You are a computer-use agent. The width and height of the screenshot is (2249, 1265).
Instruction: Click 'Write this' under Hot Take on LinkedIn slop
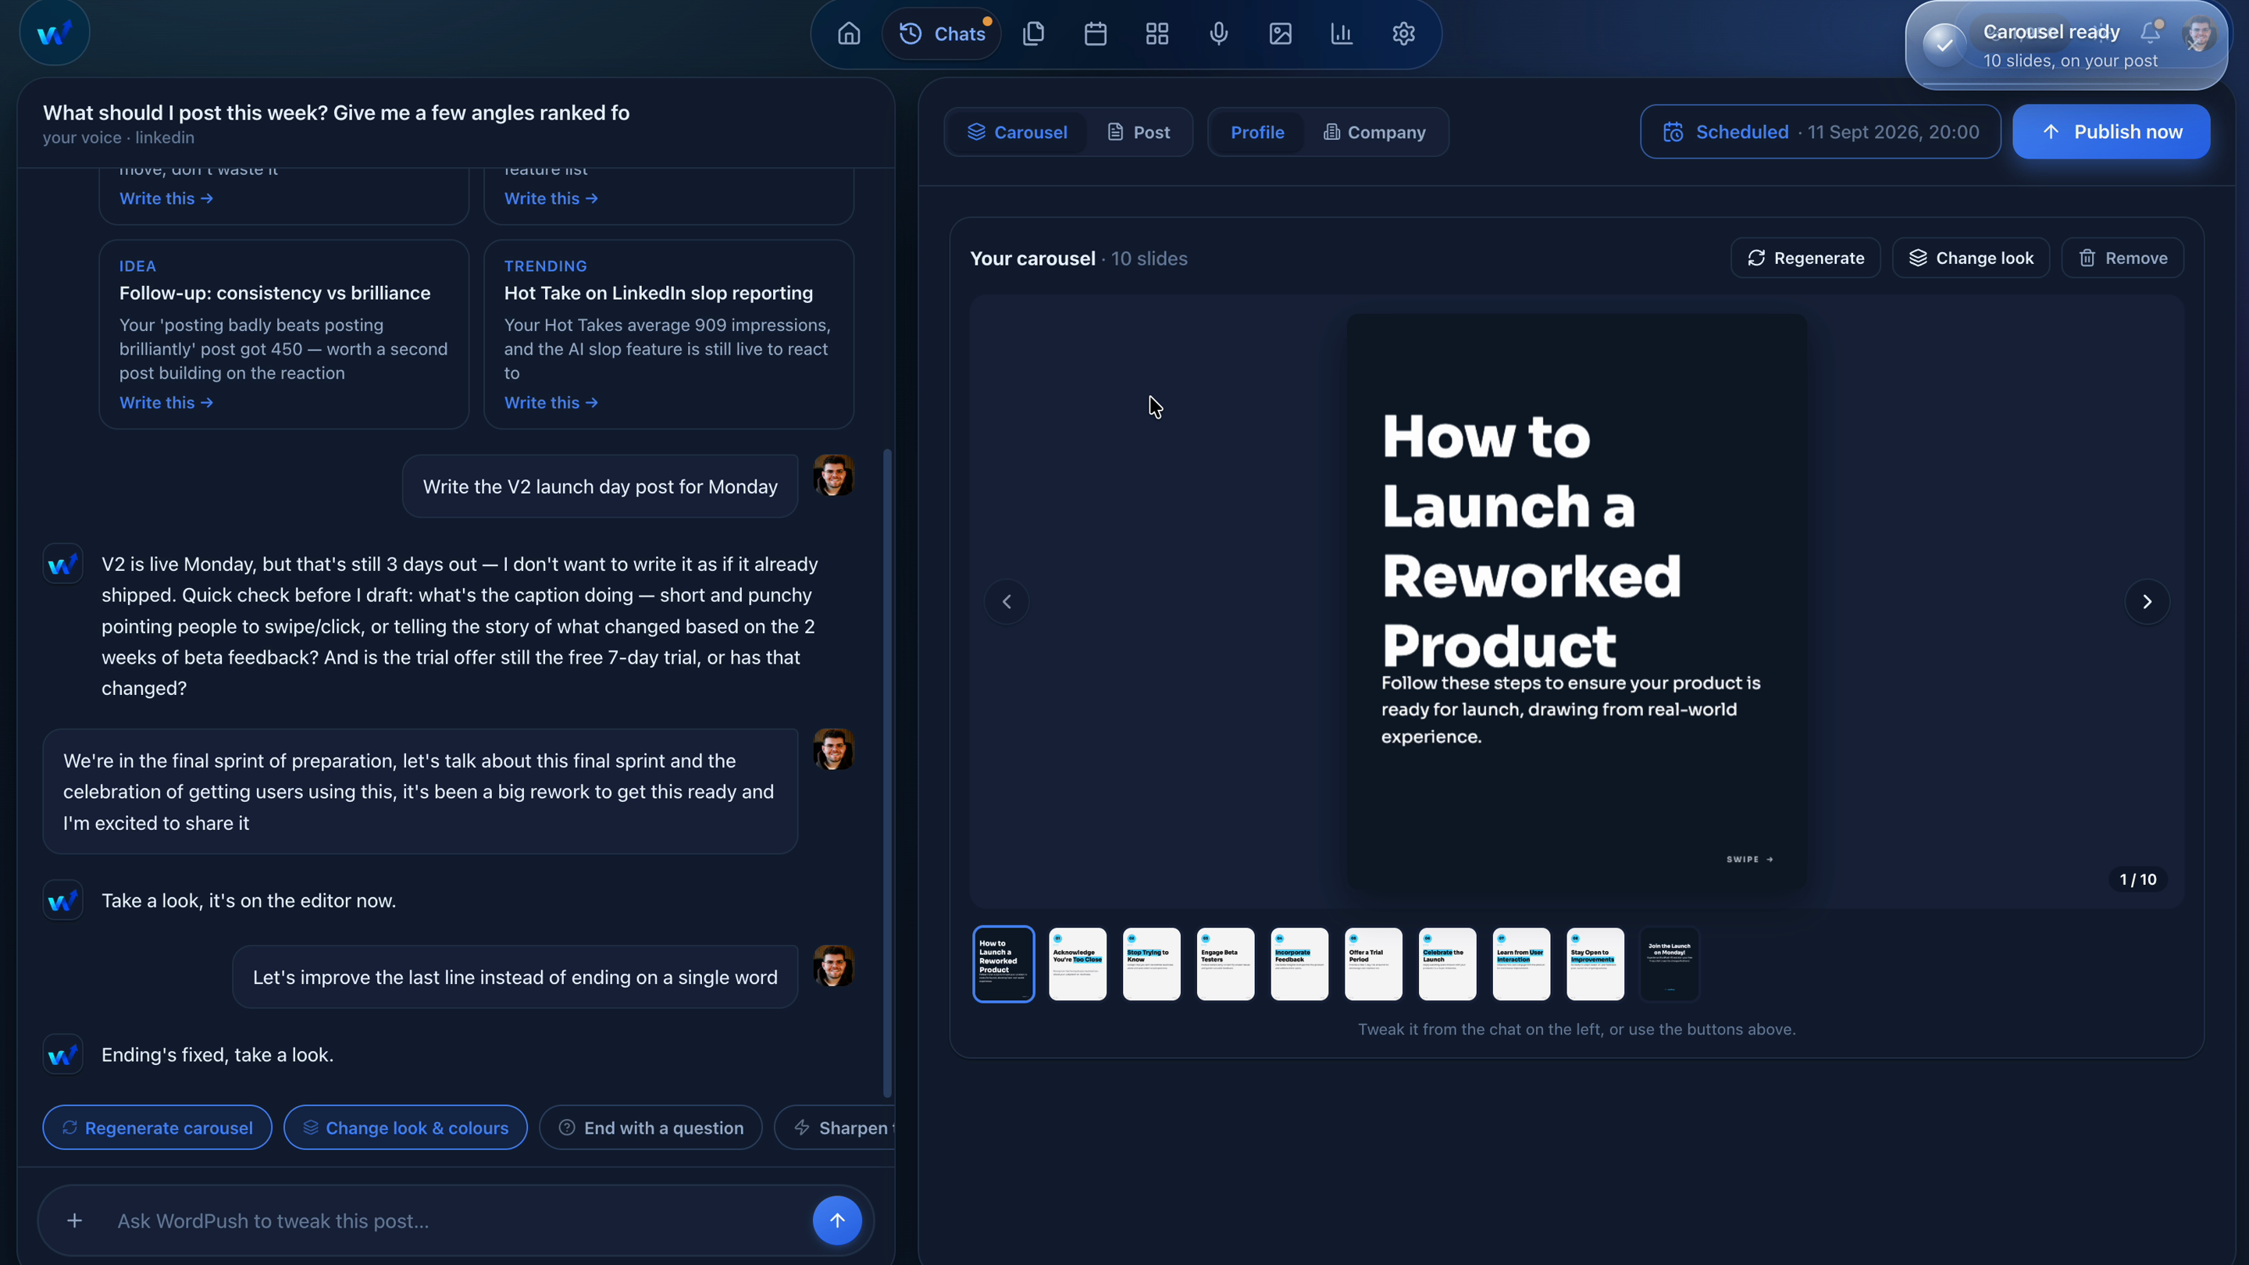pyautogui.click(x=551, y=402)
